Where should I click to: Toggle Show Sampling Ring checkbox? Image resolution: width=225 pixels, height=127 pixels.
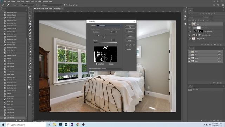[65, 5]
